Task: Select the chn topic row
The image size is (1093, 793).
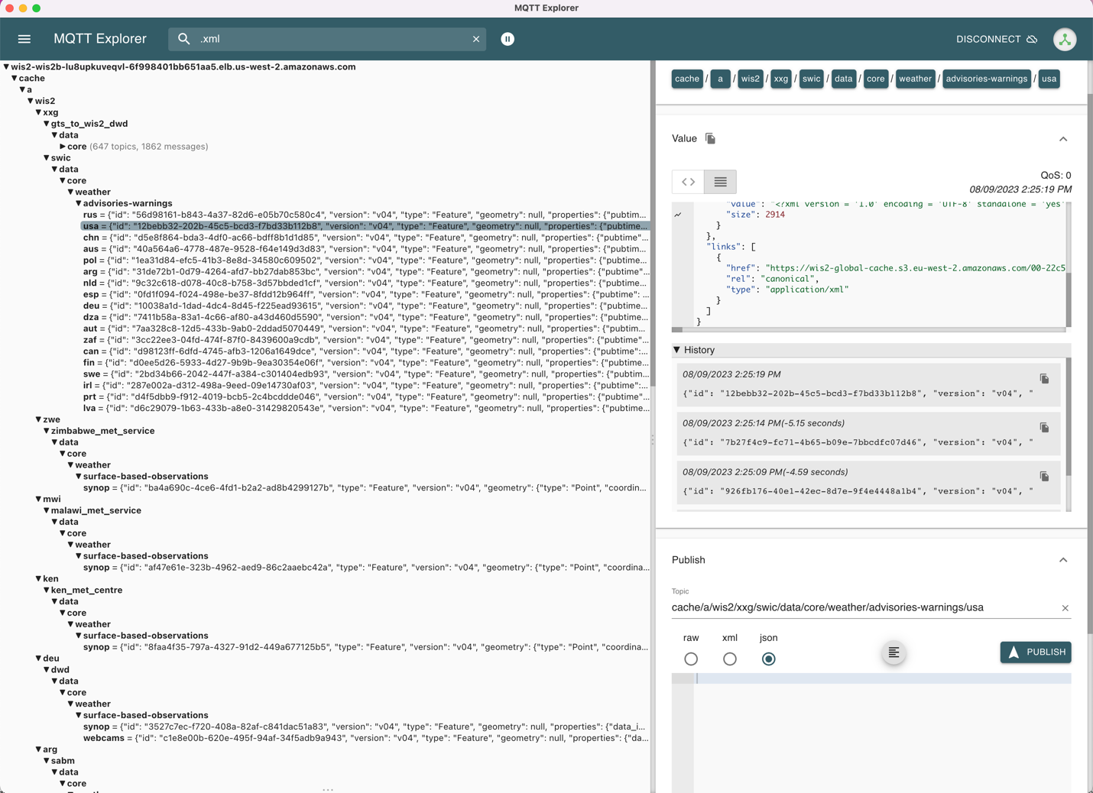Action: click(365, 238)
